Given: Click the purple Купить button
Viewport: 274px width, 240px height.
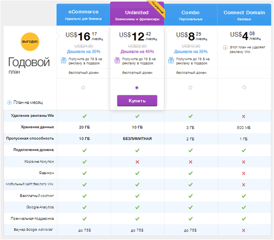Looking at the screenshot, I should (x=137, y=101).
